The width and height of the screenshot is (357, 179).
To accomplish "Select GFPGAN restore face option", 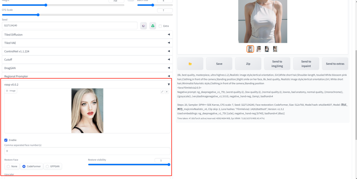I will (x=53, y=166).
